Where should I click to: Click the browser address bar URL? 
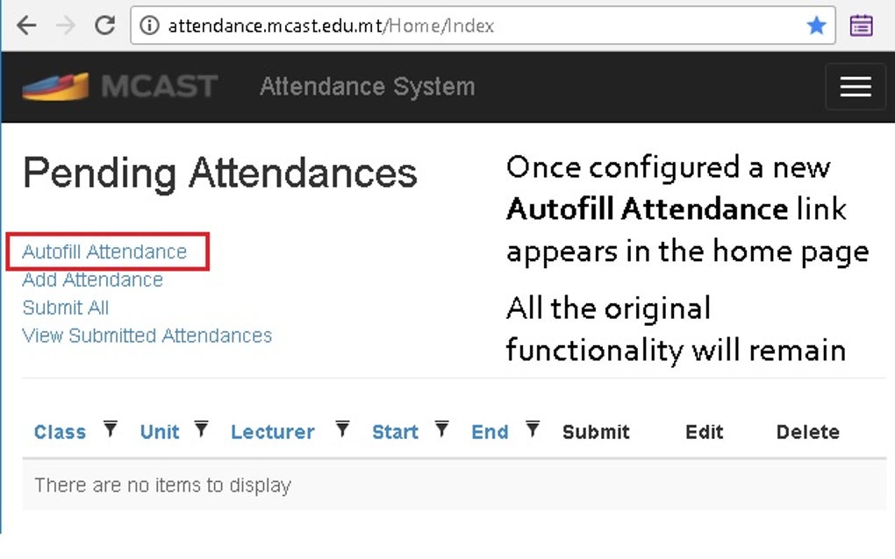331,25
